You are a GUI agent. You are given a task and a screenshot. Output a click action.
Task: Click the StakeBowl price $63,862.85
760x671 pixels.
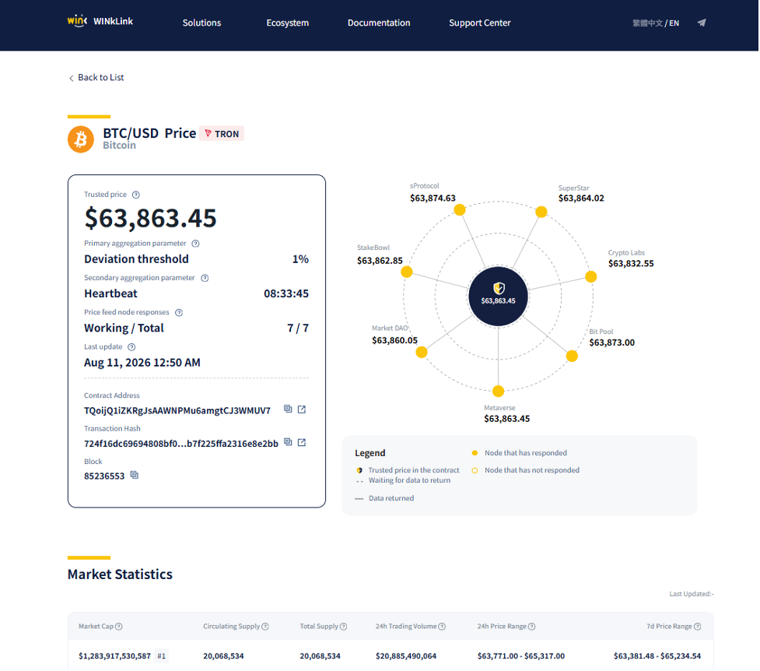[x=380, y=261]
